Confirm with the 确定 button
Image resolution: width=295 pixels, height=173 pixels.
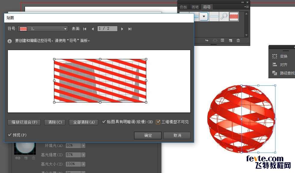(x=148, y=135)
